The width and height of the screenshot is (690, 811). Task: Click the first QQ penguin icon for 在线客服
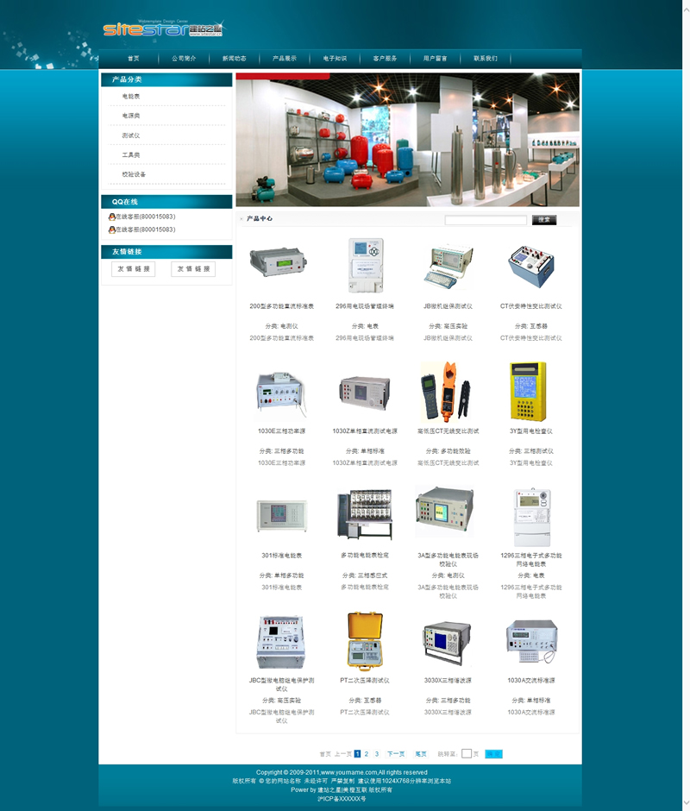coord(112,217)
